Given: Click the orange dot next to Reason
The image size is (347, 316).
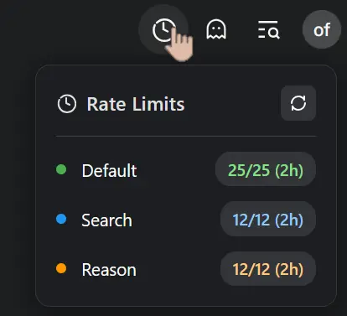Looking at the screenshot, I should pyautogui.click(x=61, y=268).
